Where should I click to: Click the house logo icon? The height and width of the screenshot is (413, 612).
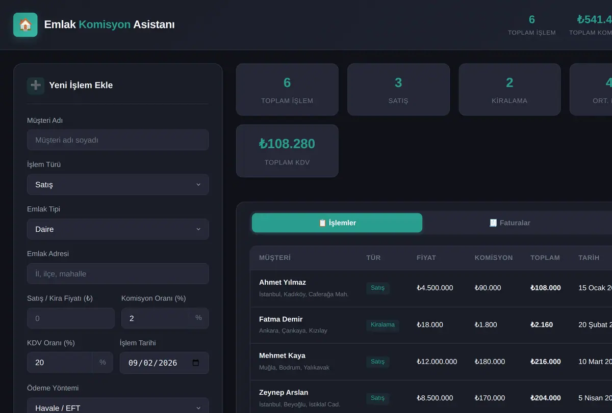pos(25,24)
